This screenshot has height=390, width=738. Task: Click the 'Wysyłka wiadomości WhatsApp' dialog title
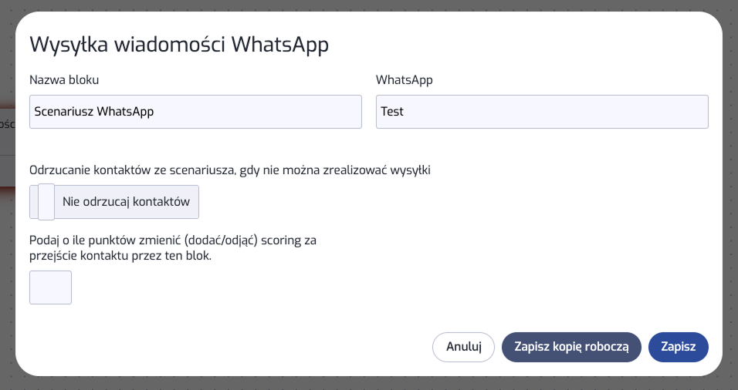pyautogui.click(x=179, y=45)
